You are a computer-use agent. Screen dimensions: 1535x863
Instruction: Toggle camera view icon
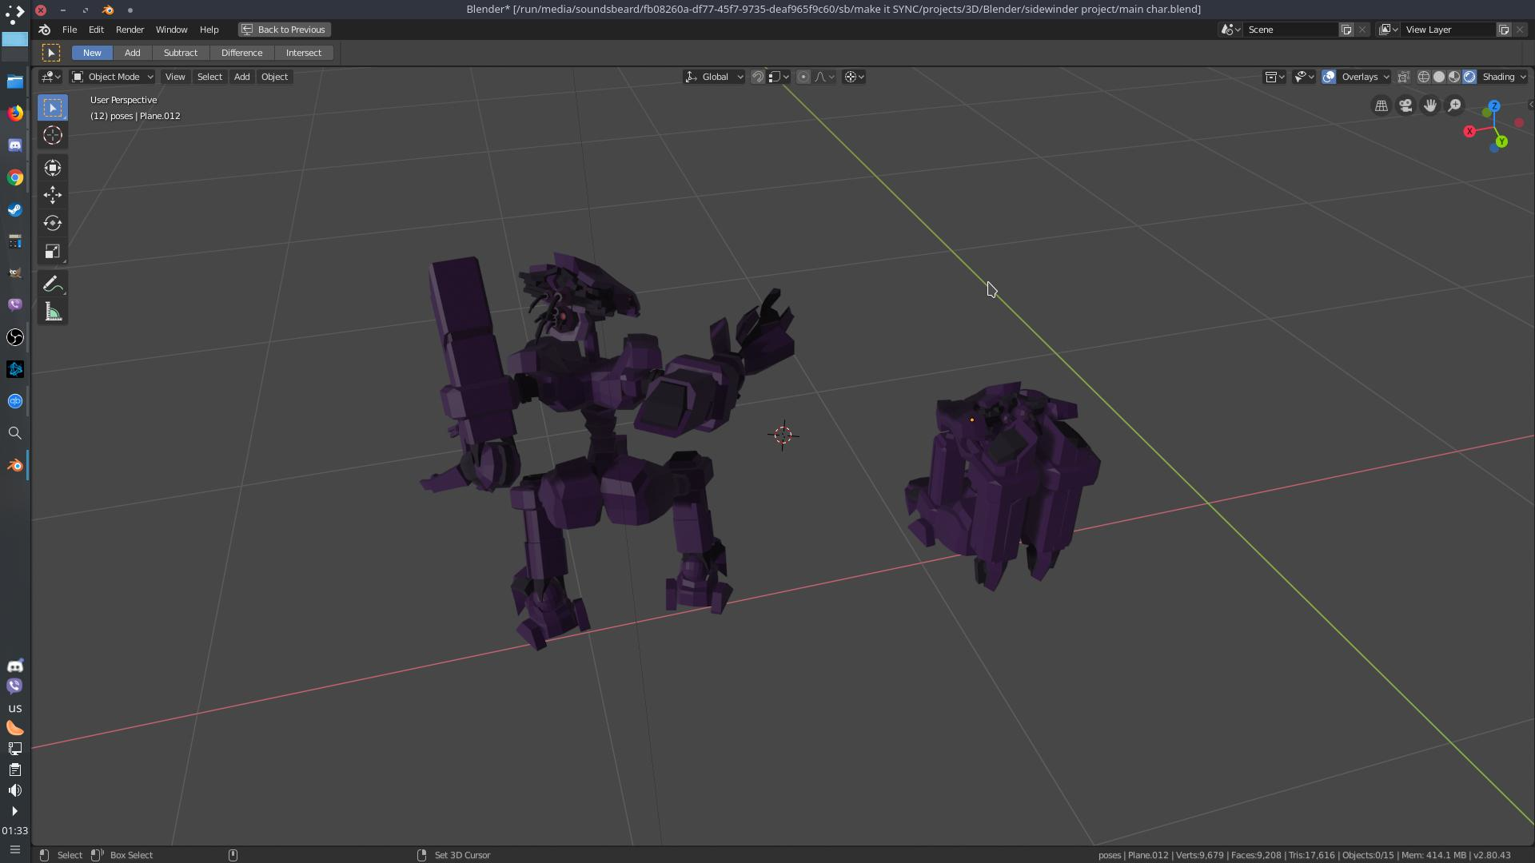pos(1405,105)
